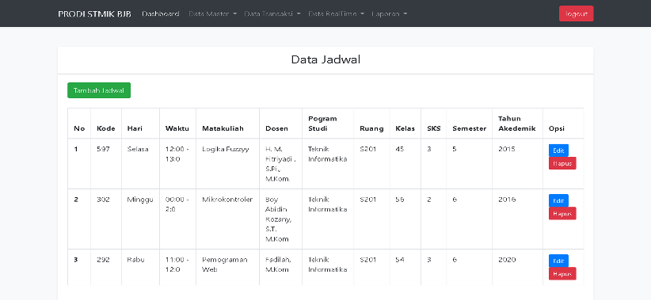
Task: Delete the Logika Fuzzy schedule with Hapus
Action: (x=562, y=163)
